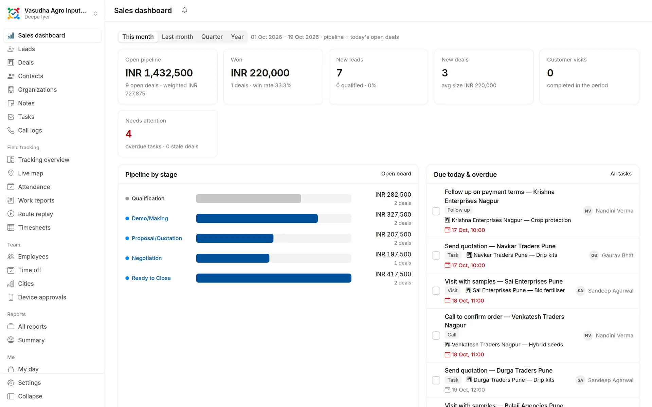
Task: Go to My day in sidebar
Action: click(x=52, y=369)
